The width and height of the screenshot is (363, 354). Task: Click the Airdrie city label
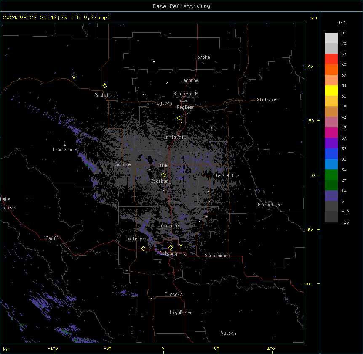[170, 226]
